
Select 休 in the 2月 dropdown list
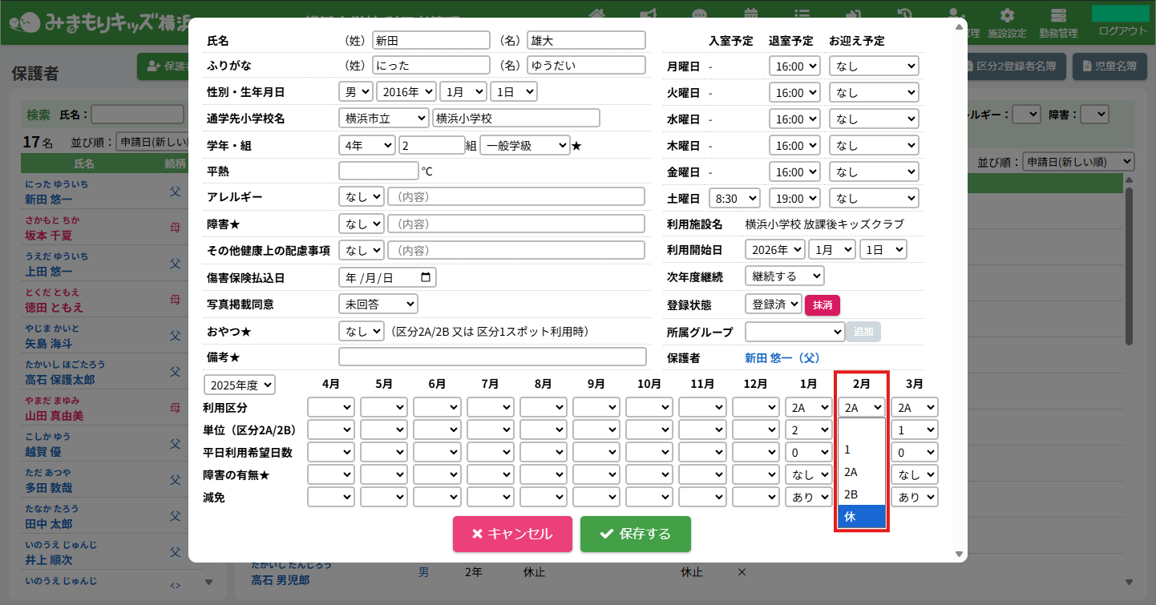click(x=861, y=517)
